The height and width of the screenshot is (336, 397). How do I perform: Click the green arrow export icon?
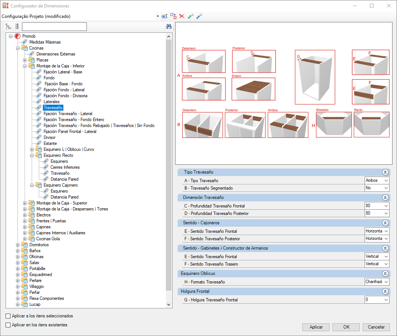[190, 16]
